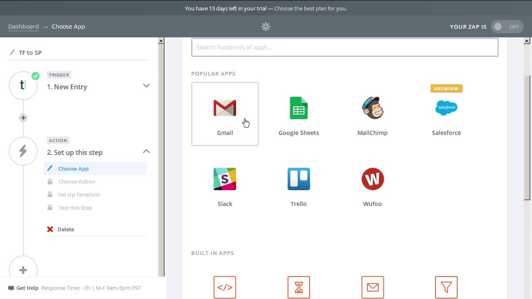Click the pencil icon beside TF to SP
Viewport: 532px width, 299px height.
12,52
